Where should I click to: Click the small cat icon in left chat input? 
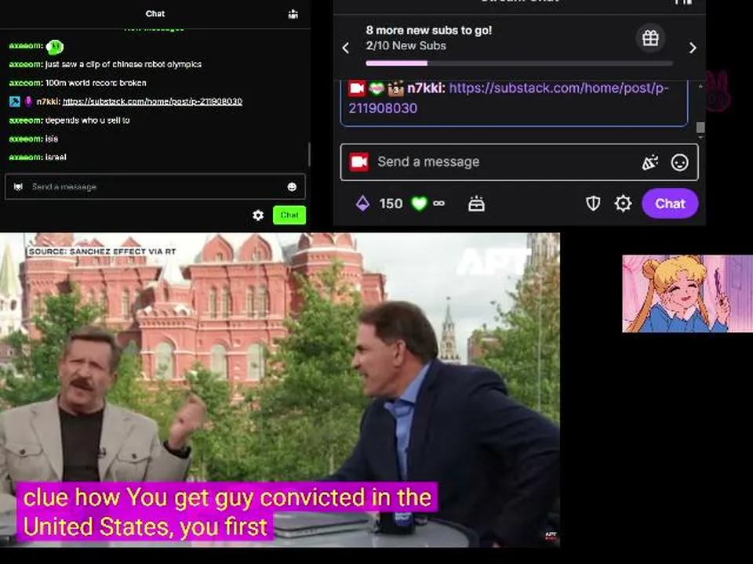[x=18, y=187]
